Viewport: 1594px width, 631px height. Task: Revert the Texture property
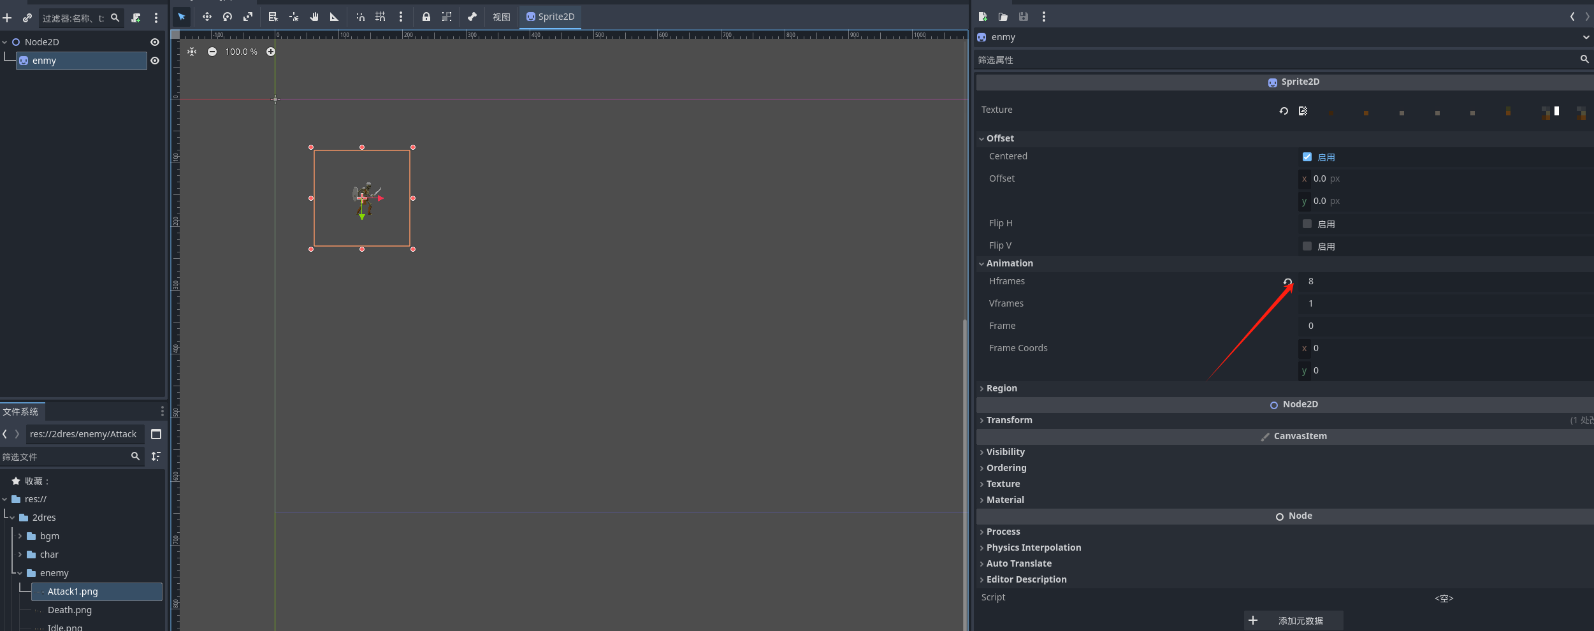1284,111
